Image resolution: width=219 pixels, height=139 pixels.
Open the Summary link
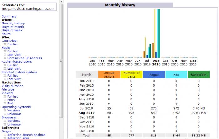[x=9, y=16]
